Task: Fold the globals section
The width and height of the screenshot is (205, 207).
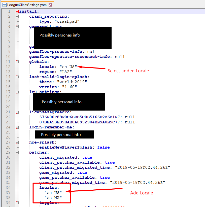Action: click(17, 62)
